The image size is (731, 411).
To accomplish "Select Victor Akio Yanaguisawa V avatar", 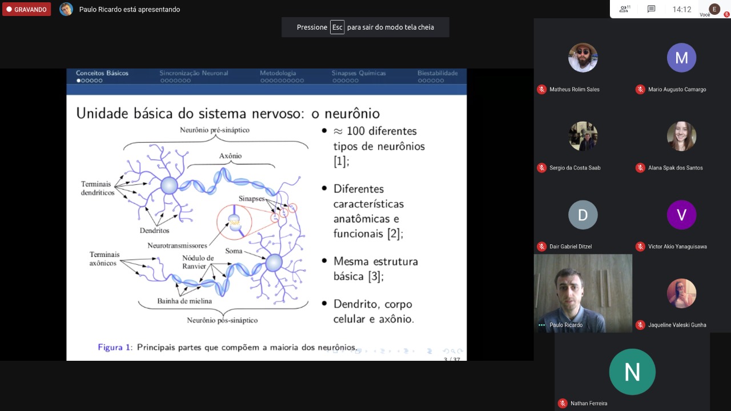I will tap(681, 215).
